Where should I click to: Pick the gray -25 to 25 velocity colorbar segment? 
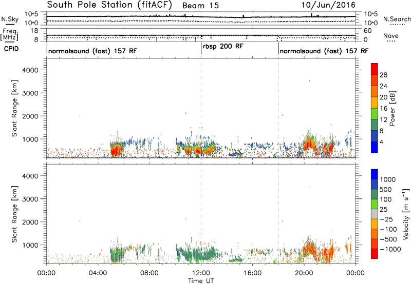pos(375,214)
